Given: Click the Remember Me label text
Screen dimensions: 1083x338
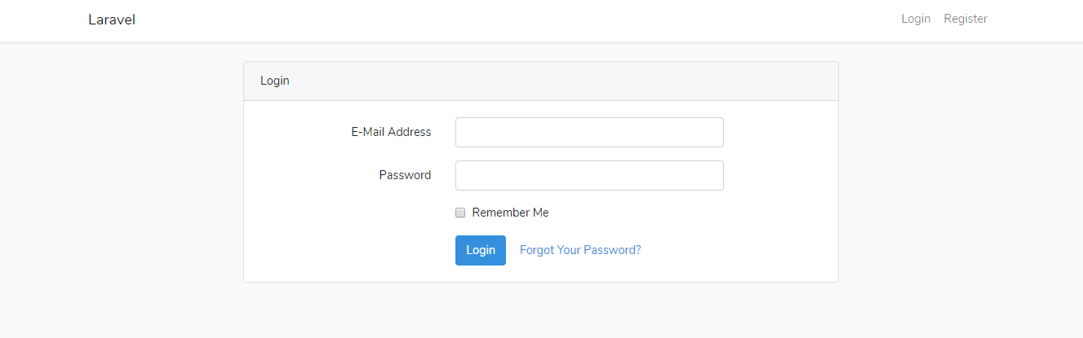Looking at the screenshot, I should 510,213.
